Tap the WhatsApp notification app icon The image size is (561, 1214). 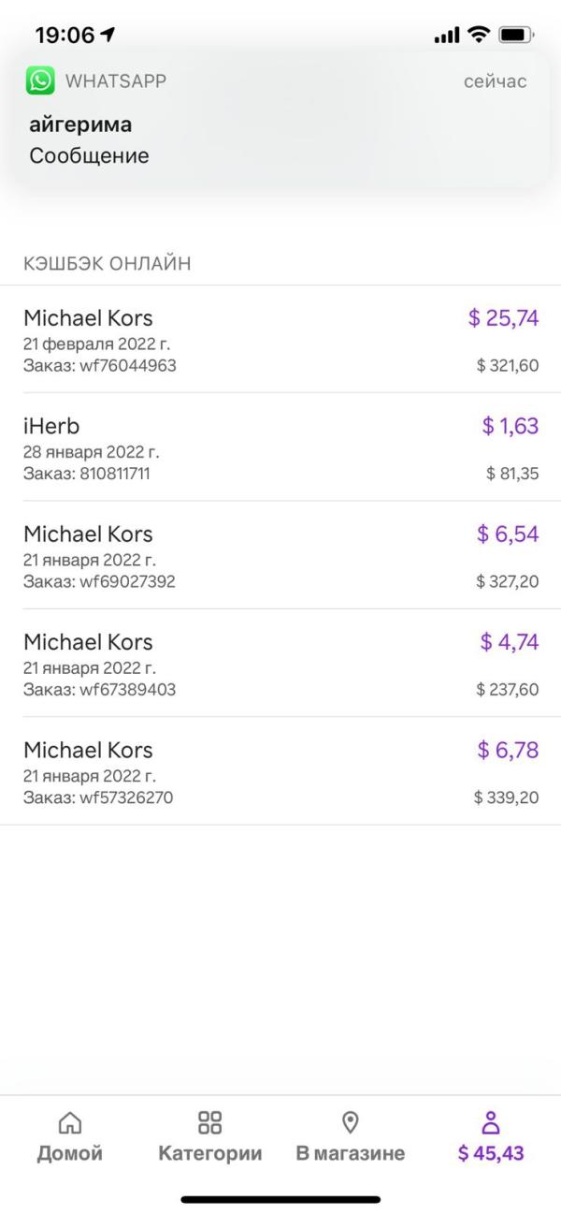tap(40, 81)
